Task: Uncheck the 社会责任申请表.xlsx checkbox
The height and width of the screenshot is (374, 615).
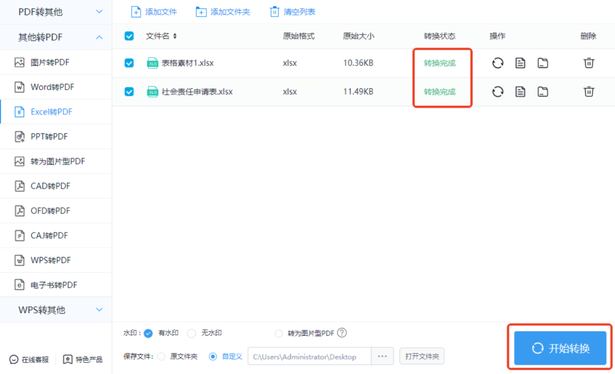Action: (129, 92)
